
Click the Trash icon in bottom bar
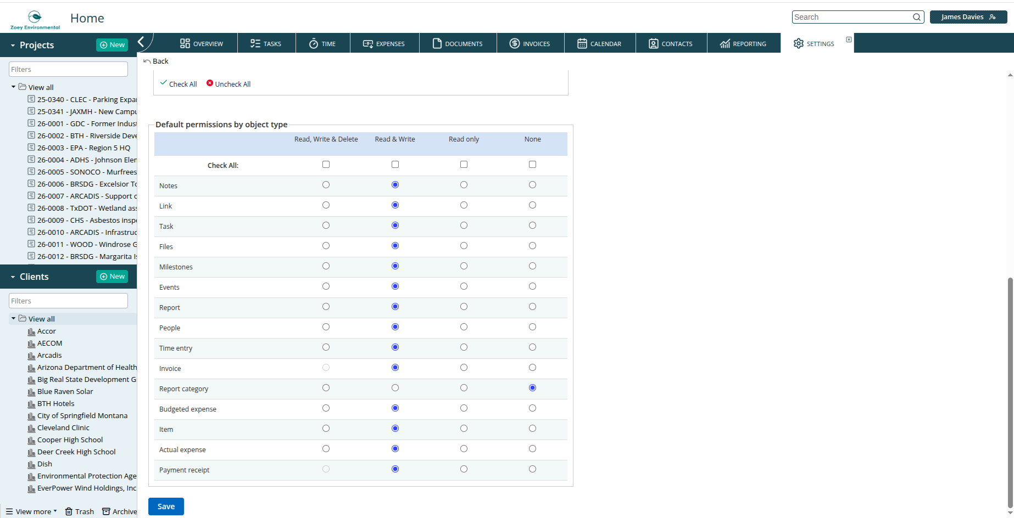[69, 511]
